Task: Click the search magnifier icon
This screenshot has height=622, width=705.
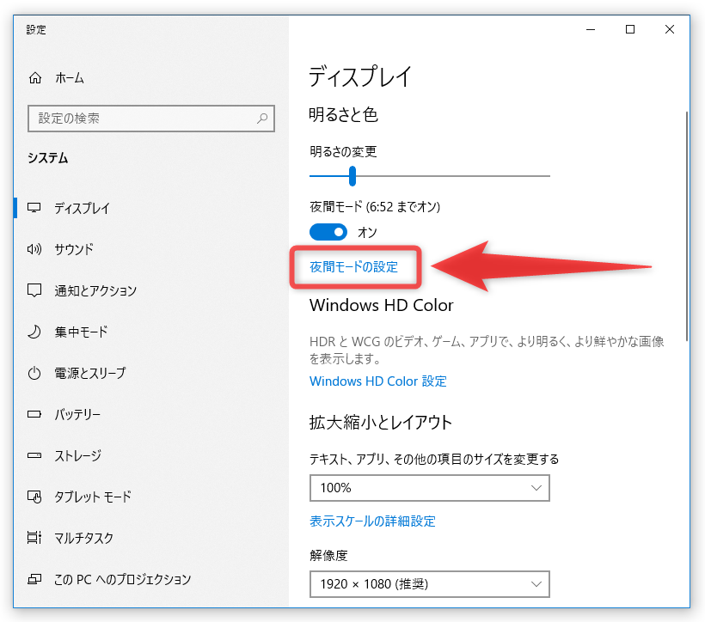Action: pyautogui.click(x=262, y=119)
